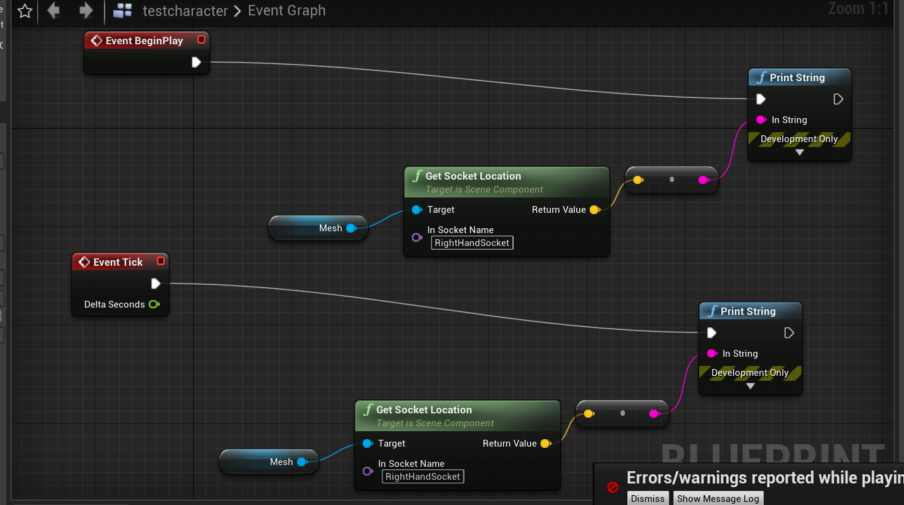This screenshot has width=904, height=505.
Task: Click the favorites star icon
Action: coord(25,10)
